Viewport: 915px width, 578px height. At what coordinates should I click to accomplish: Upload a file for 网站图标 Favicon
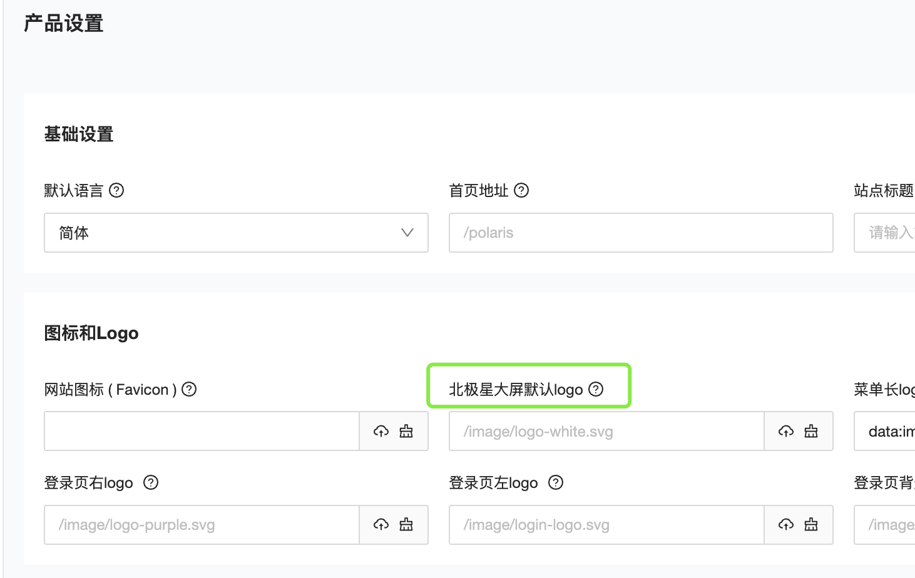[x=381, y=431]
